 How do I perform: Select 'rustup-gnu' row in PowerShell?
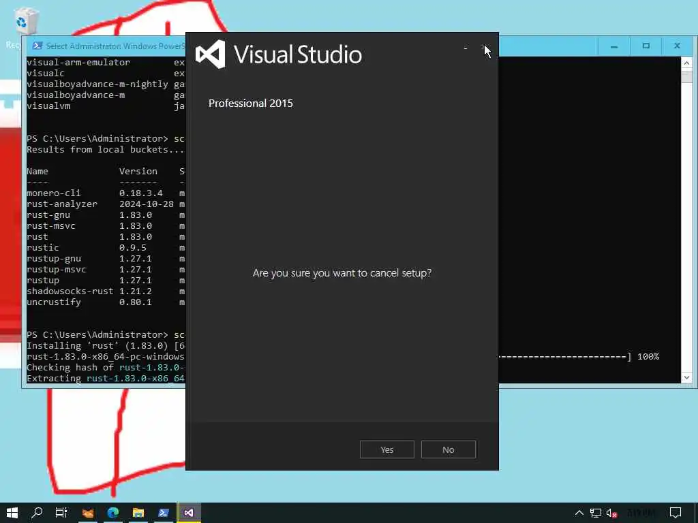(106, 258)
